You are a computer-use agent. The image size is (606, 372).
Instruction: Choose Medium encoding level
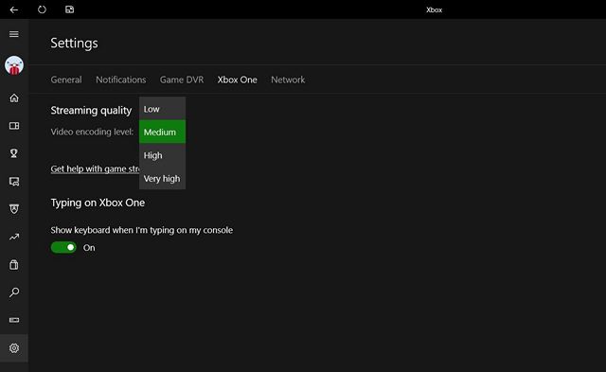[x=162, y=132]
